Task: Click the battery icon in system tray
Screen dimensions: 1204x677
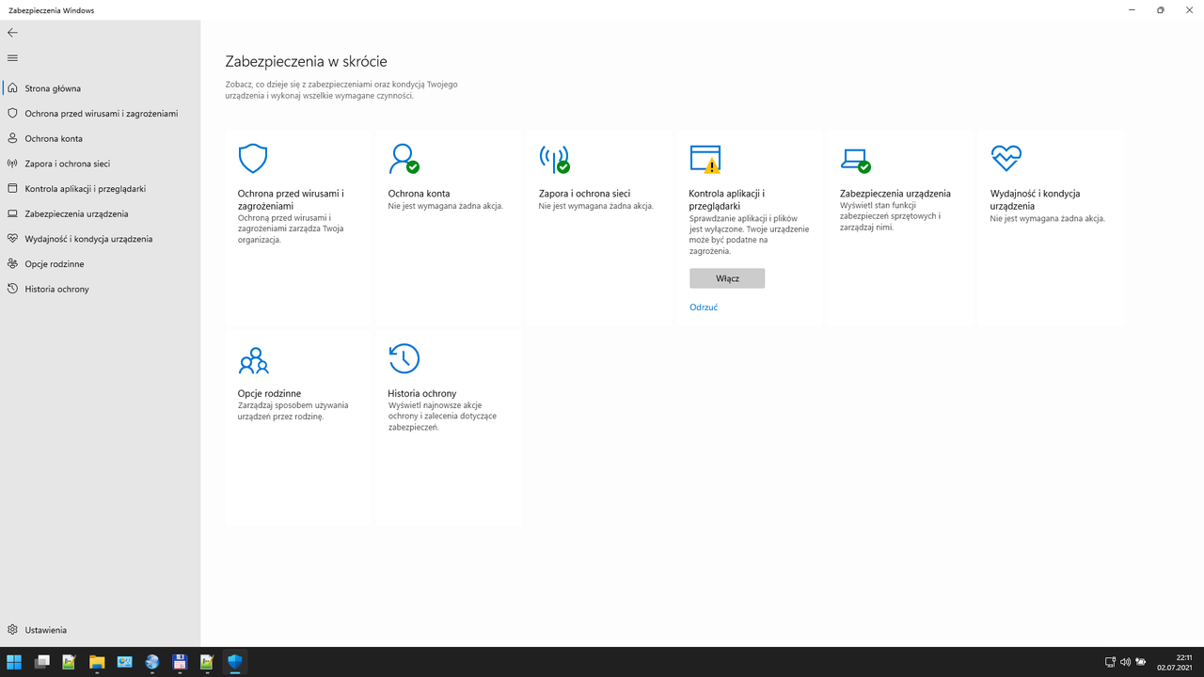Action: coord(1141,663)
